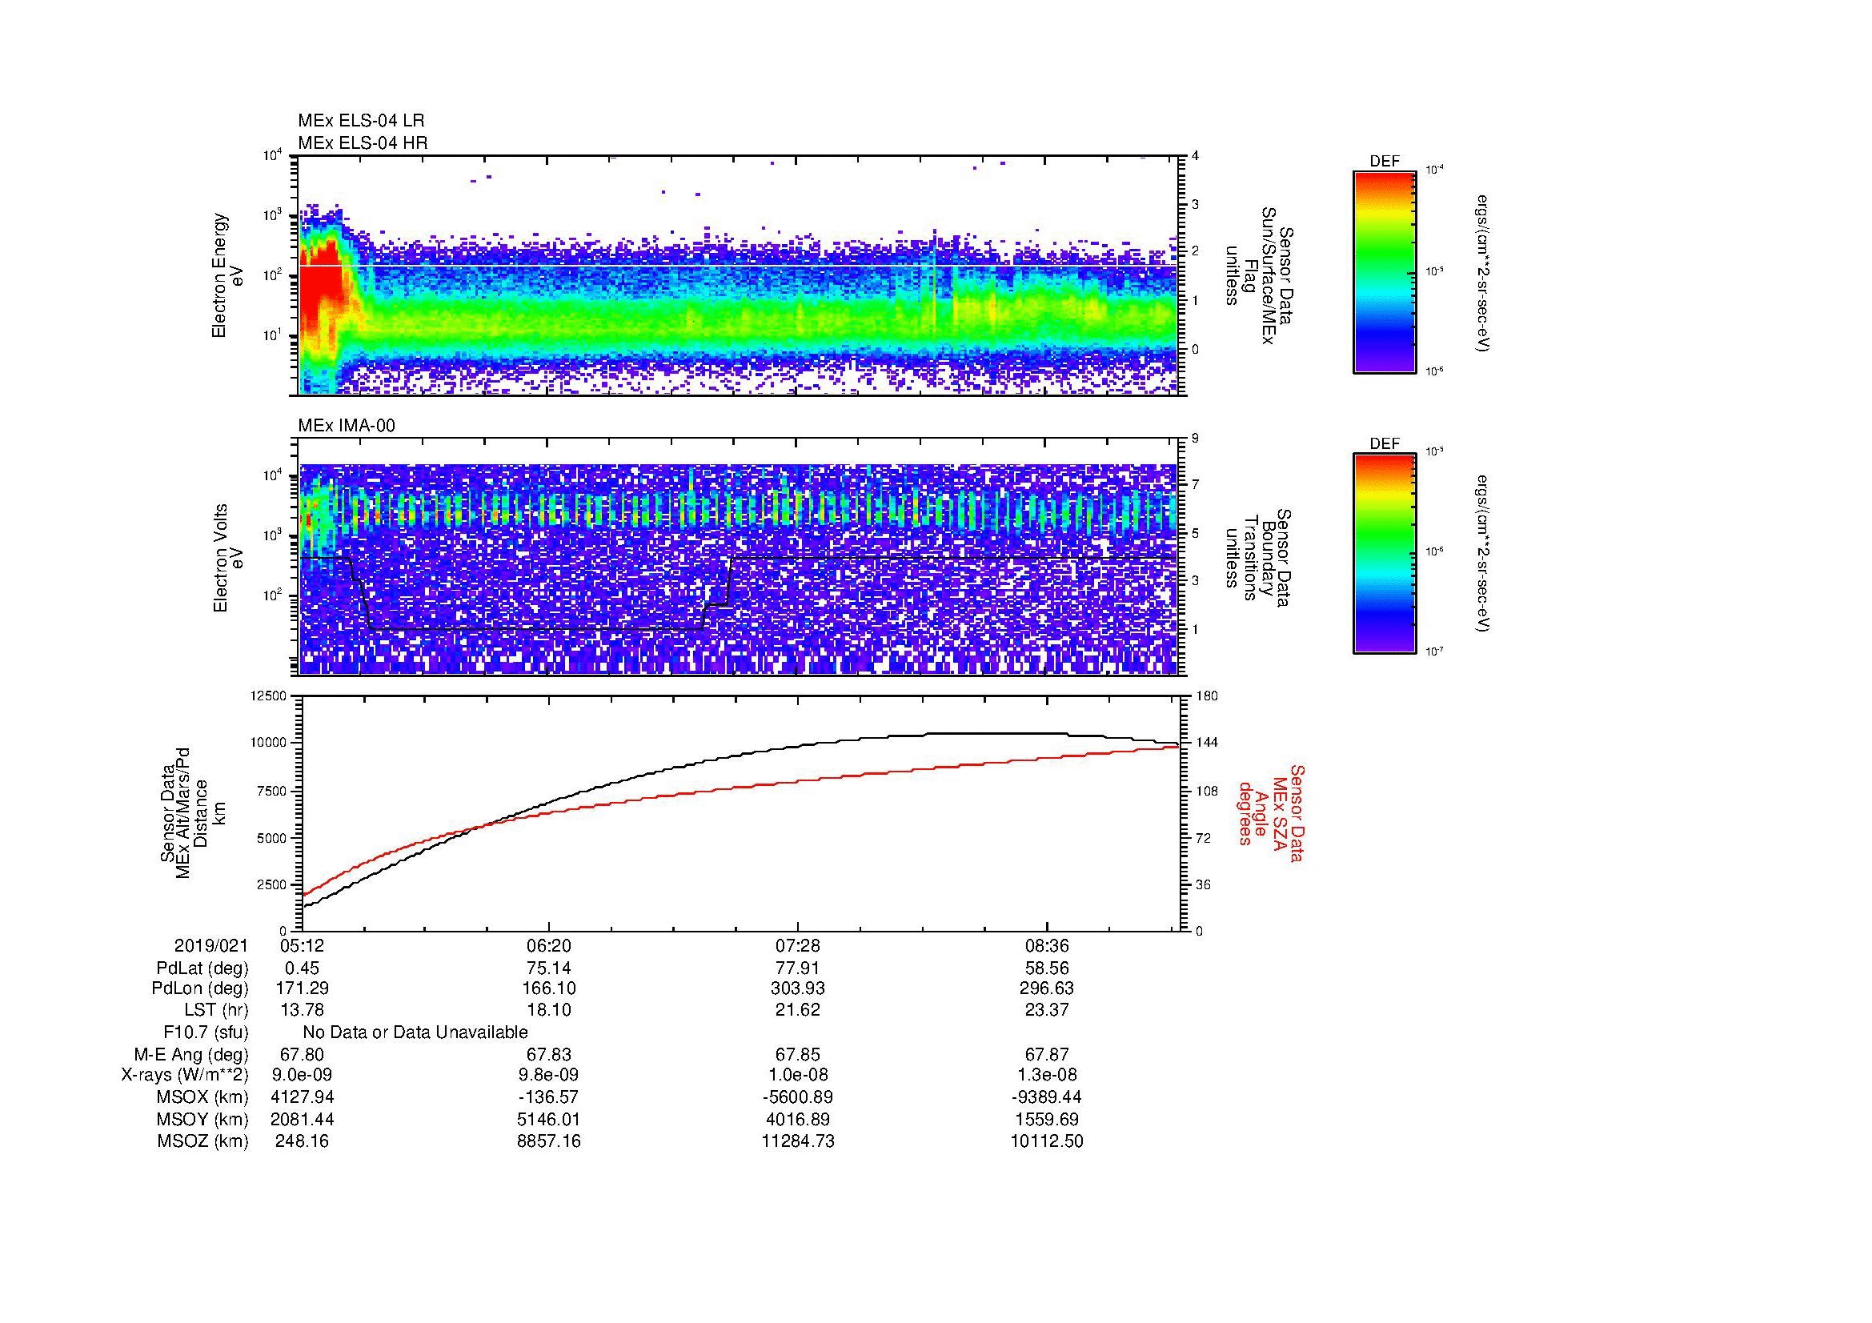Screen dimensions: 1872x1323
Task: Select the 'MEx ELS-04 HR' title text
Action: click(x=363, y=142)
